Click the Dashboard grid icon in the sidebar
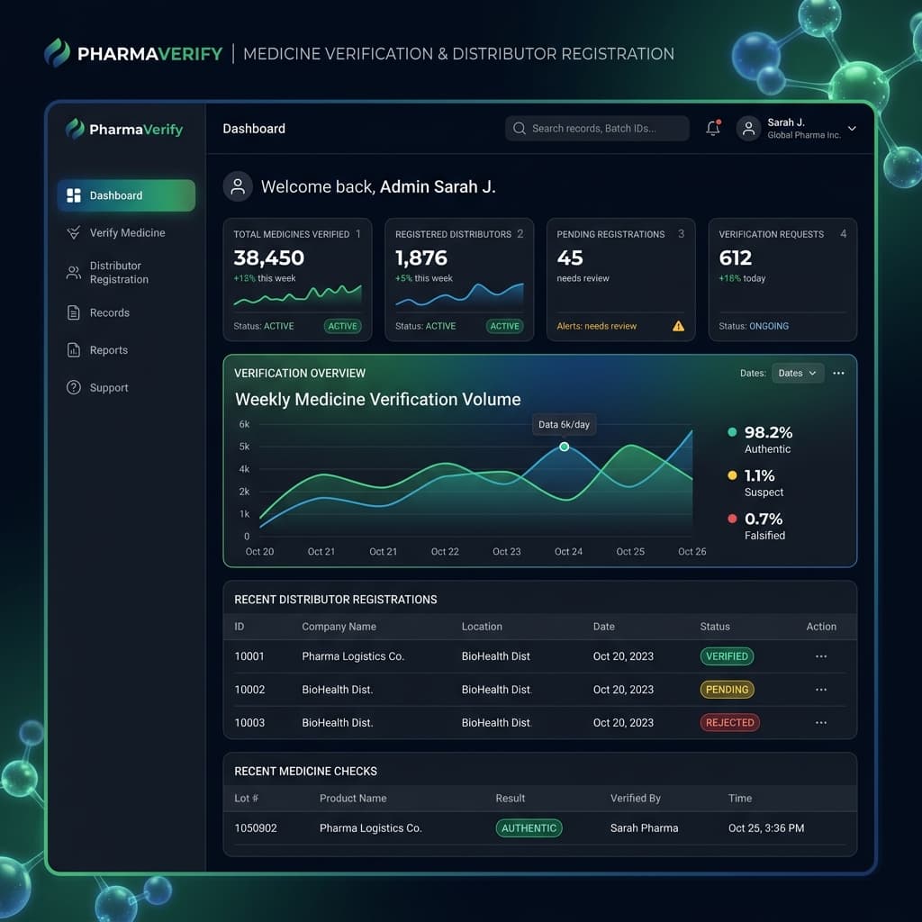The image size is (922, 922). 74,195
